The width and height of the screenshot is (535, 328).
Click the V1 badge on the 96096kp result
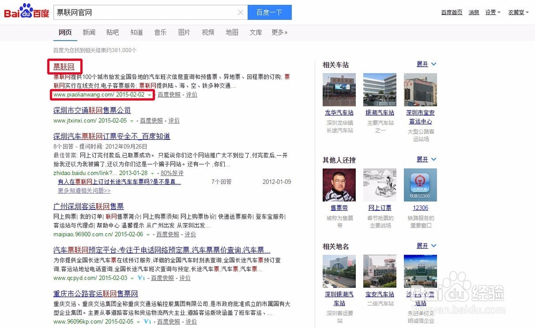tap(148, 322)
